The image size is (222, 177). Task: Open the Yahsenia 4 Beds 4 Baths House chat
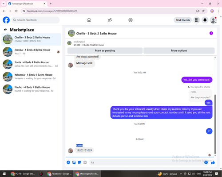pyautogui.click(x=31, y=77)
